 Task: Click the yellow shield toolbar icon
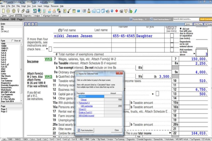click(x=126, y=11)
